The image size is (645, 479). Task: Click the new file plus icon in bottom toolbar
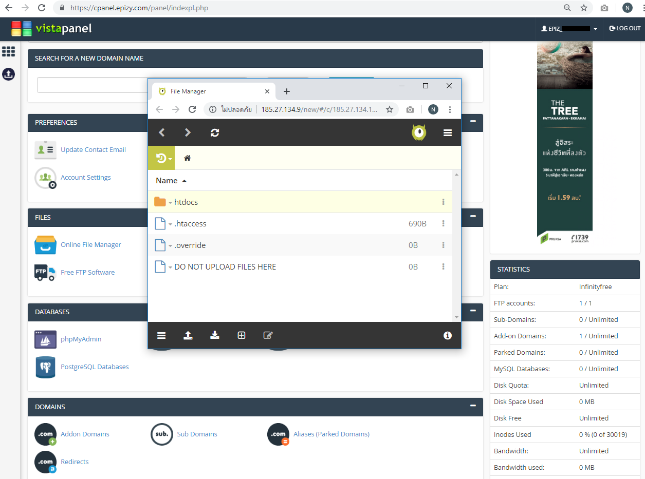click(x=242, y=335)
